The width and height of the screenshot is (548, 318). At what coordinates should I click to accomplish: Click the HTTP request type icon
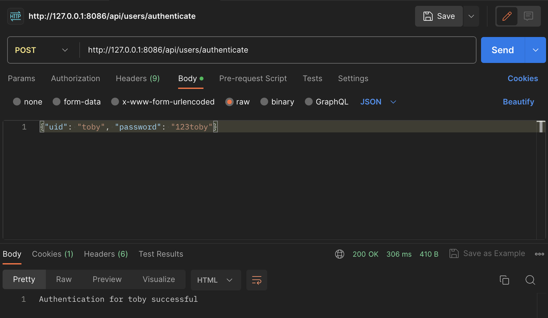(15, 16)
